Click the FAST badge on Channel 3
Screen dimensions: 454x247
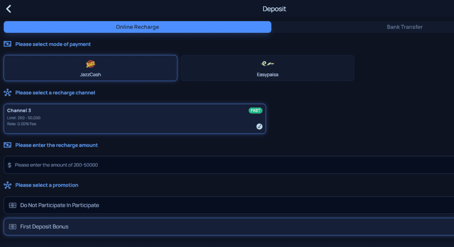[255, 111]
